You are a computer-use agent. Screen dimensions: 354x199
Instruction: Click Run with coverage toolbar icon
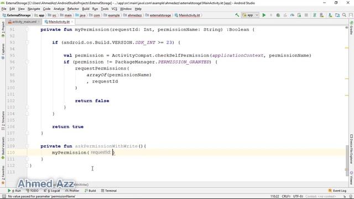click(285, 15)
